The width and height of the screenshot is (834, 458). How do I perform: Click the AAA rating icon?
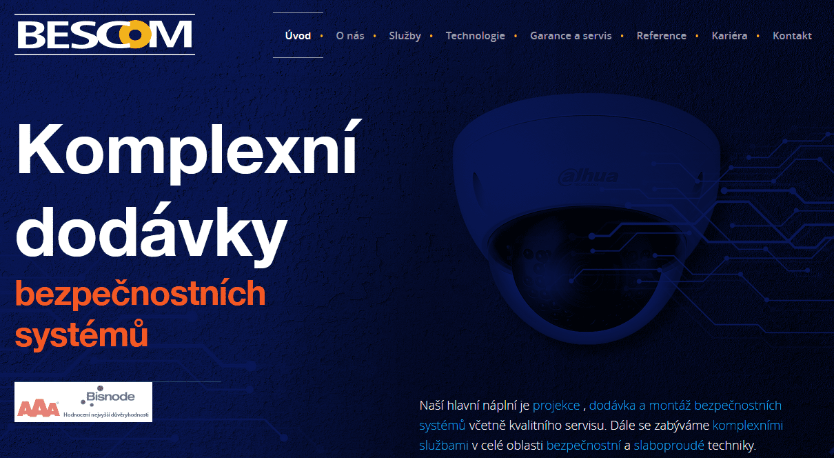tap(39, 408)
